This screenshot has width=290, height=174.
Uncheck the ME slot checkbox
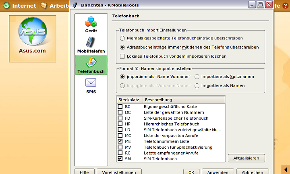120,141
